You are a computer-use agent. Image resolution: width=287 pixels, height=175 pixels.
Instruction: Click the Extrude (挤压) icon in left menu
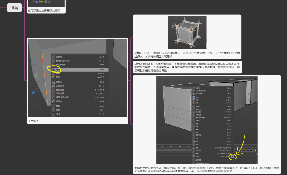pyautogui.click(x=53, y=77)
